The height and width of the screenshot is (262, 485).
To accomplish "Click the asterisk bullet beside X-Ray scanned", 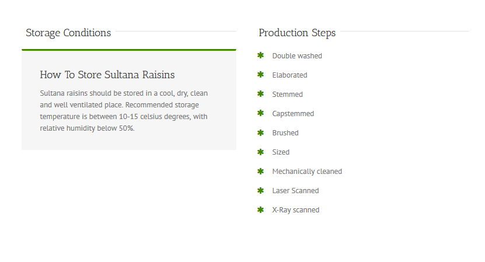I will pyautogui.click(x=260, y=209).
